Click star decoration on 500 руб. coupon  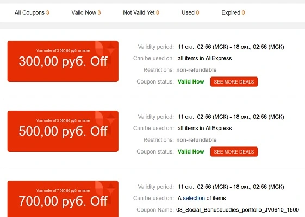pyautogui.click(x=111, y=119)
